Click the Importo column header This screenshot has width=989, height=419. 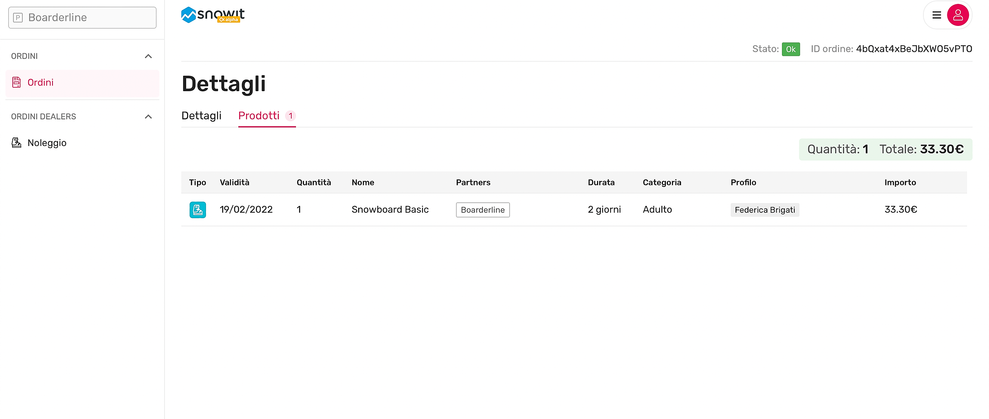click(900, 182)
